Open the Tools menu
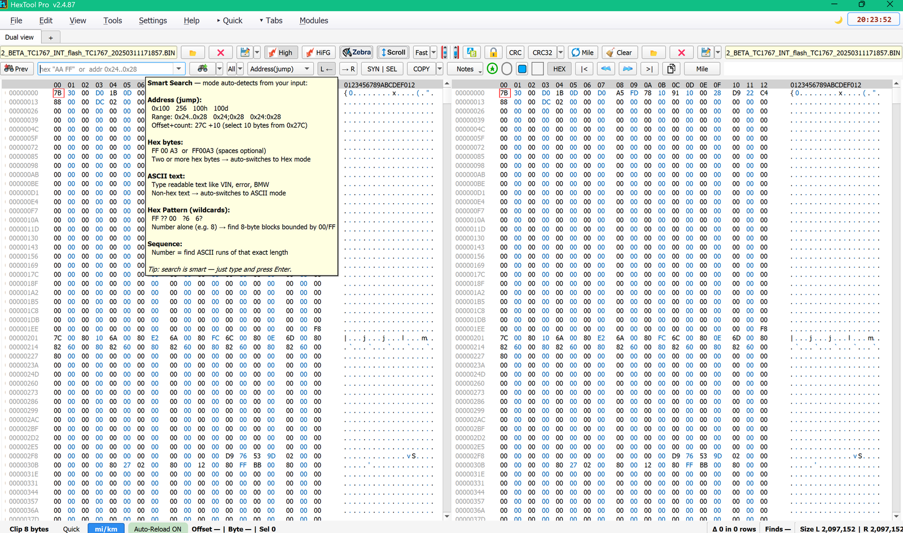Image resolution: width=903 pixels, height=533 pixels. (x=113, y=20)
